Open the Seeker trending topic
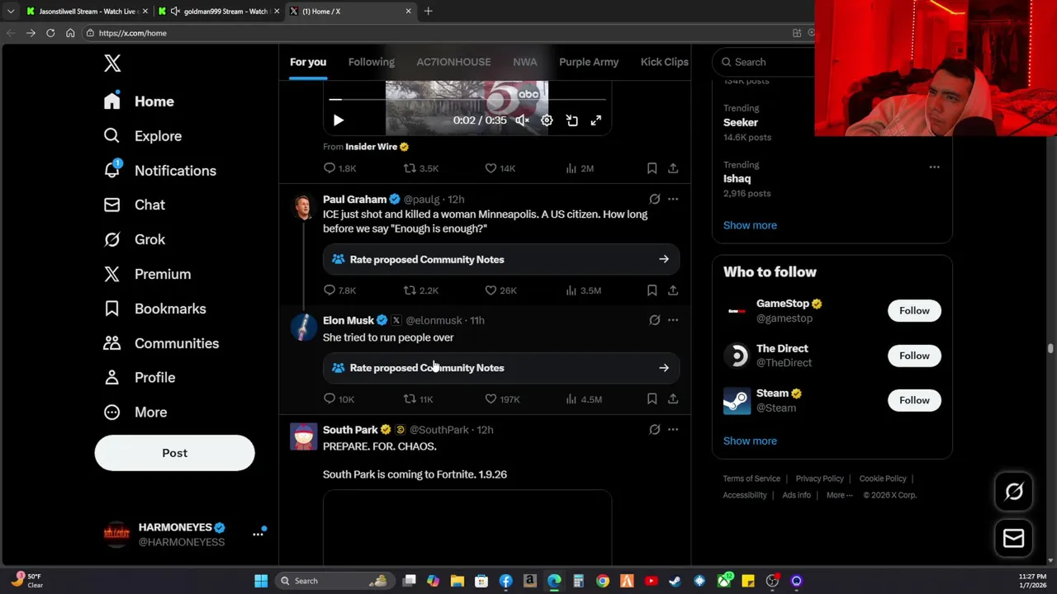1057x594 pixels. click(x=741, y=122)
